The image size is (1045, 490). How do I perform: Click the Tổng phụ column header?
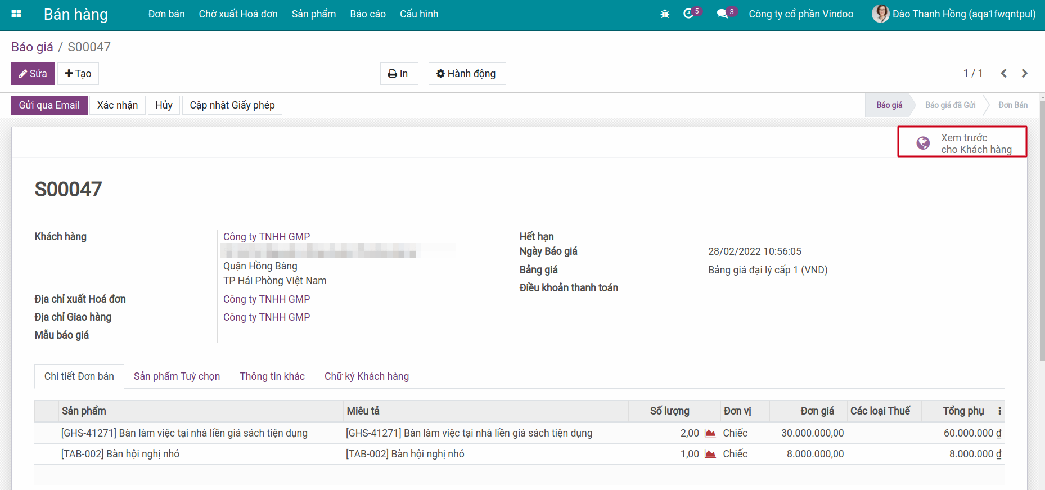point(958,411)
